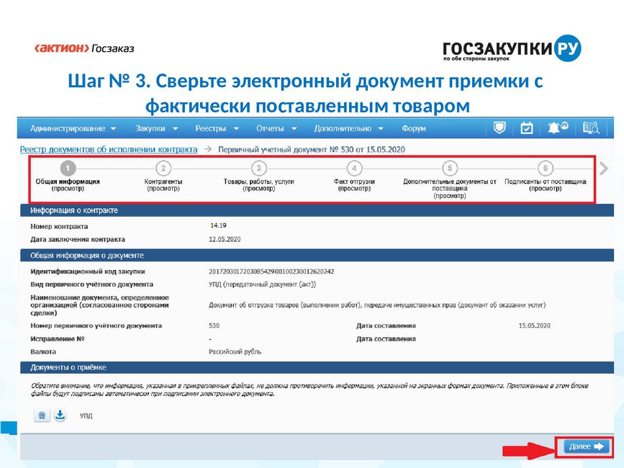Go to the Форум section
Screen dimensions: 624x468
point(413,129)
